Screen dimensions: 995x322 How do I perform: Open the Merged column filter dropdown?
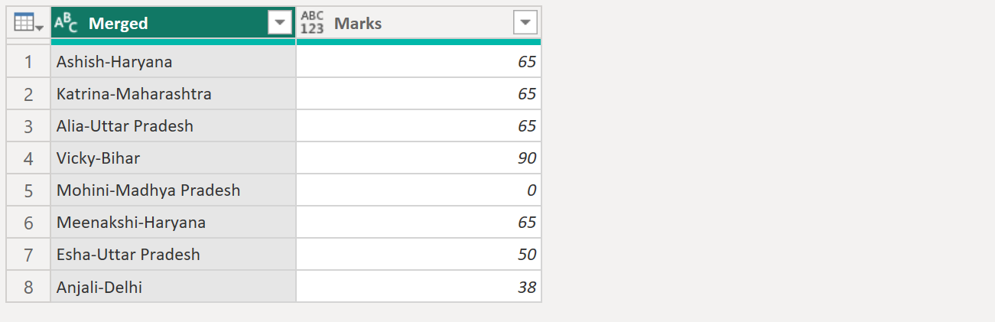pos(280,24)
